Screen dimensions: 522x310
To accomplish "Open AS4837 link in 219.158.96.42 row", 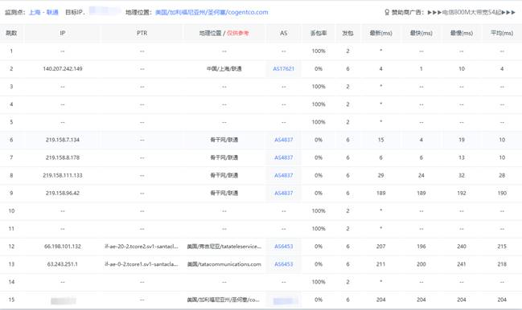I will [284, 193].
